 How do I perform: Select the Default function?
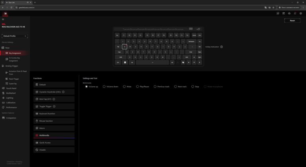click(x=54, y=85)
